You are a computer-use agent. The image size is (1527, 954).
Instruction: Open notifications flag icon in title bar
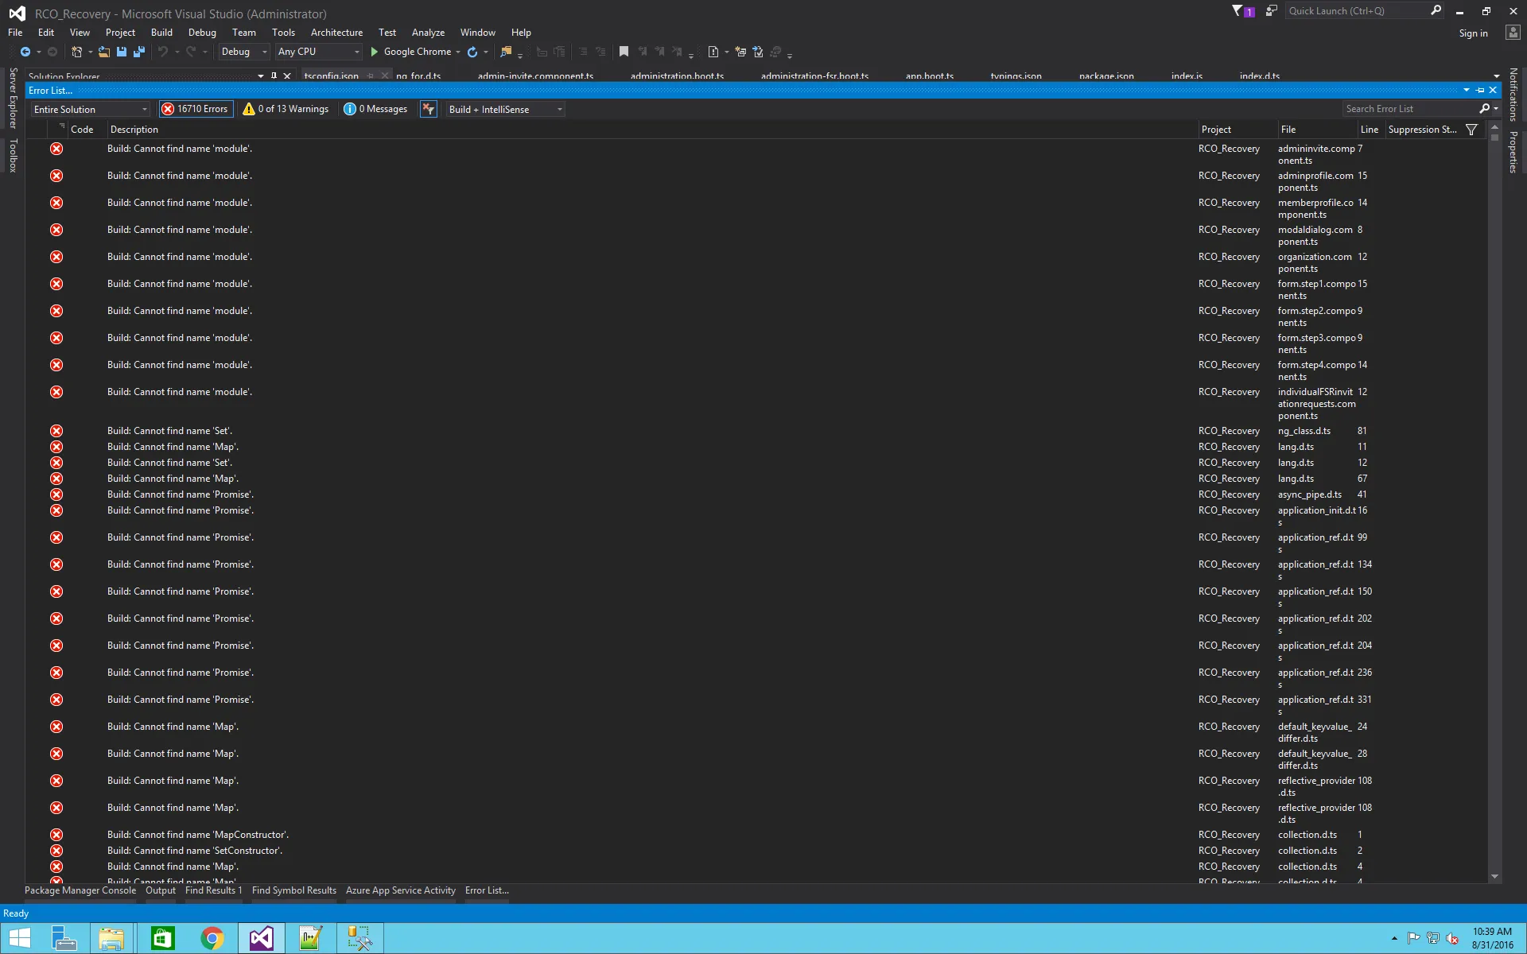pos(1238,11)
